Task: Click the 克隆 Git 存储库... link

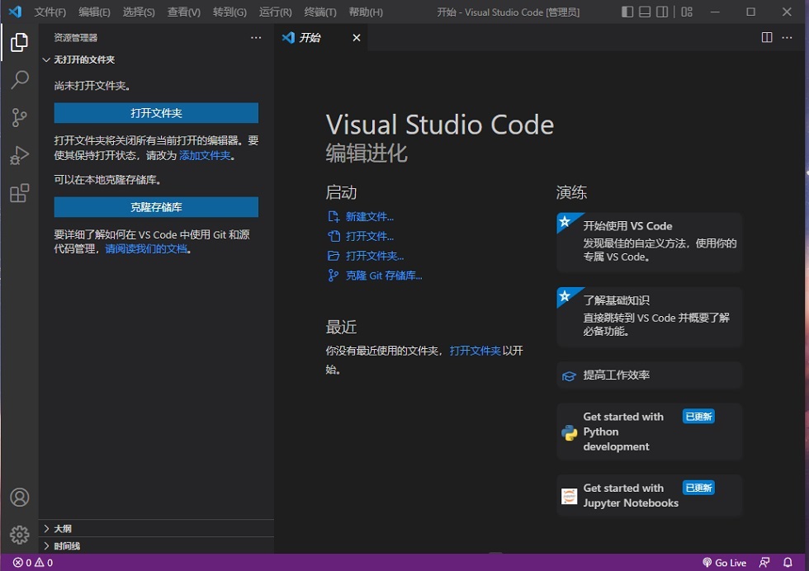Action: point(383,276)
